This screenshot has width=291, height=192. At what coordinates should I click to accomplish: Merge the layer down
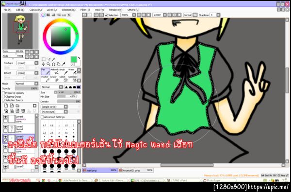12,111
